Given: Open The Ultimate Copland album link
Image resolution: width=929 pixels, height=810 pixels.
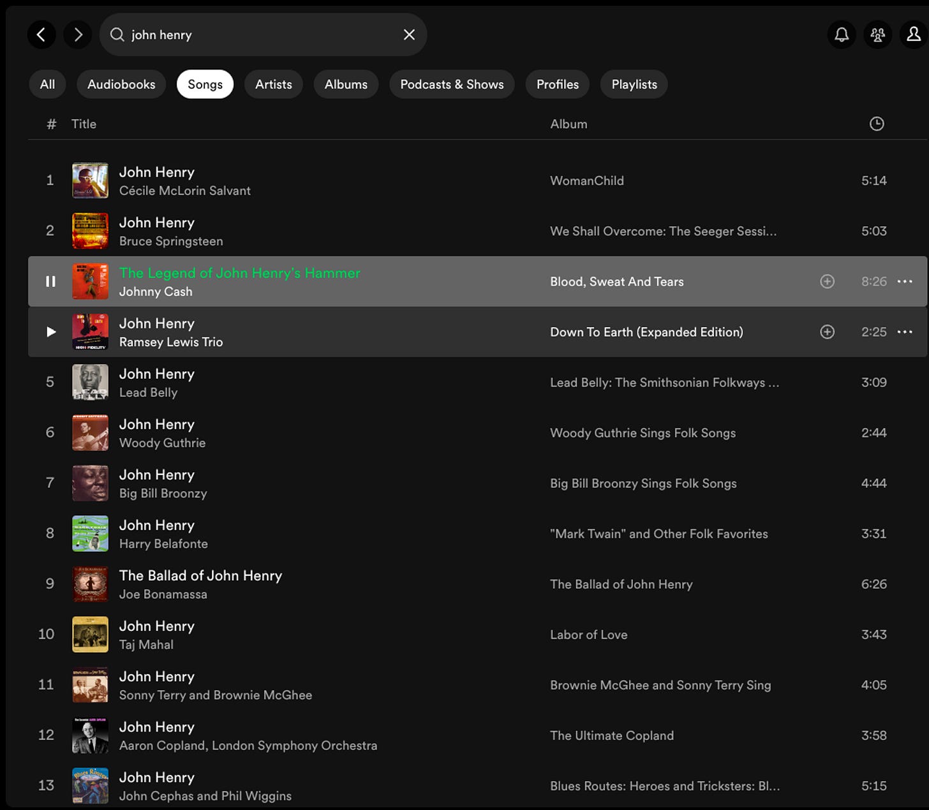Looking at the screenshot, I should pyautogui.click(x=612, y=735).
